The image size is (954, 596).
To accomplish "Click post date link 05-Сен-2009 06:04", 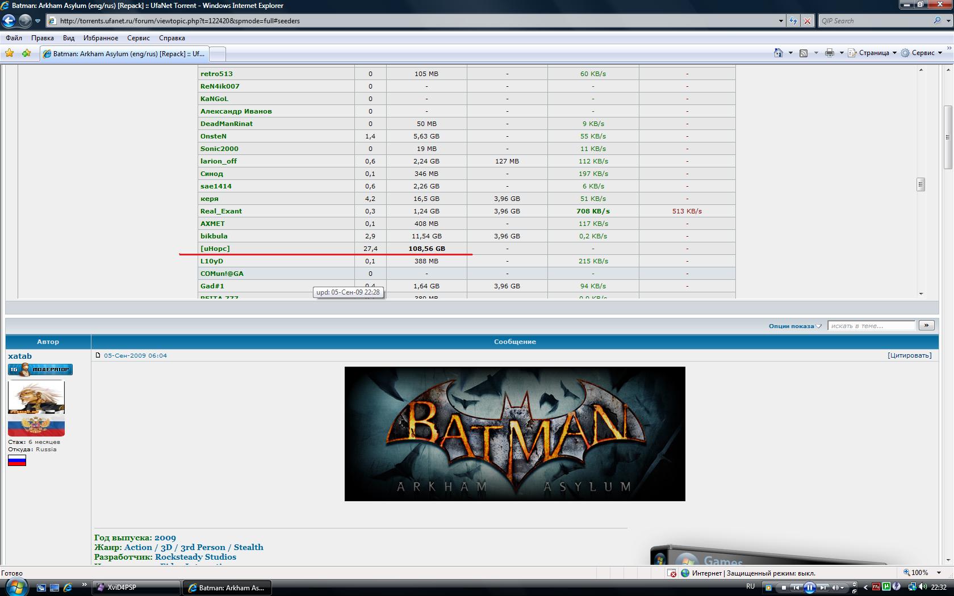I will coord(135,355).
